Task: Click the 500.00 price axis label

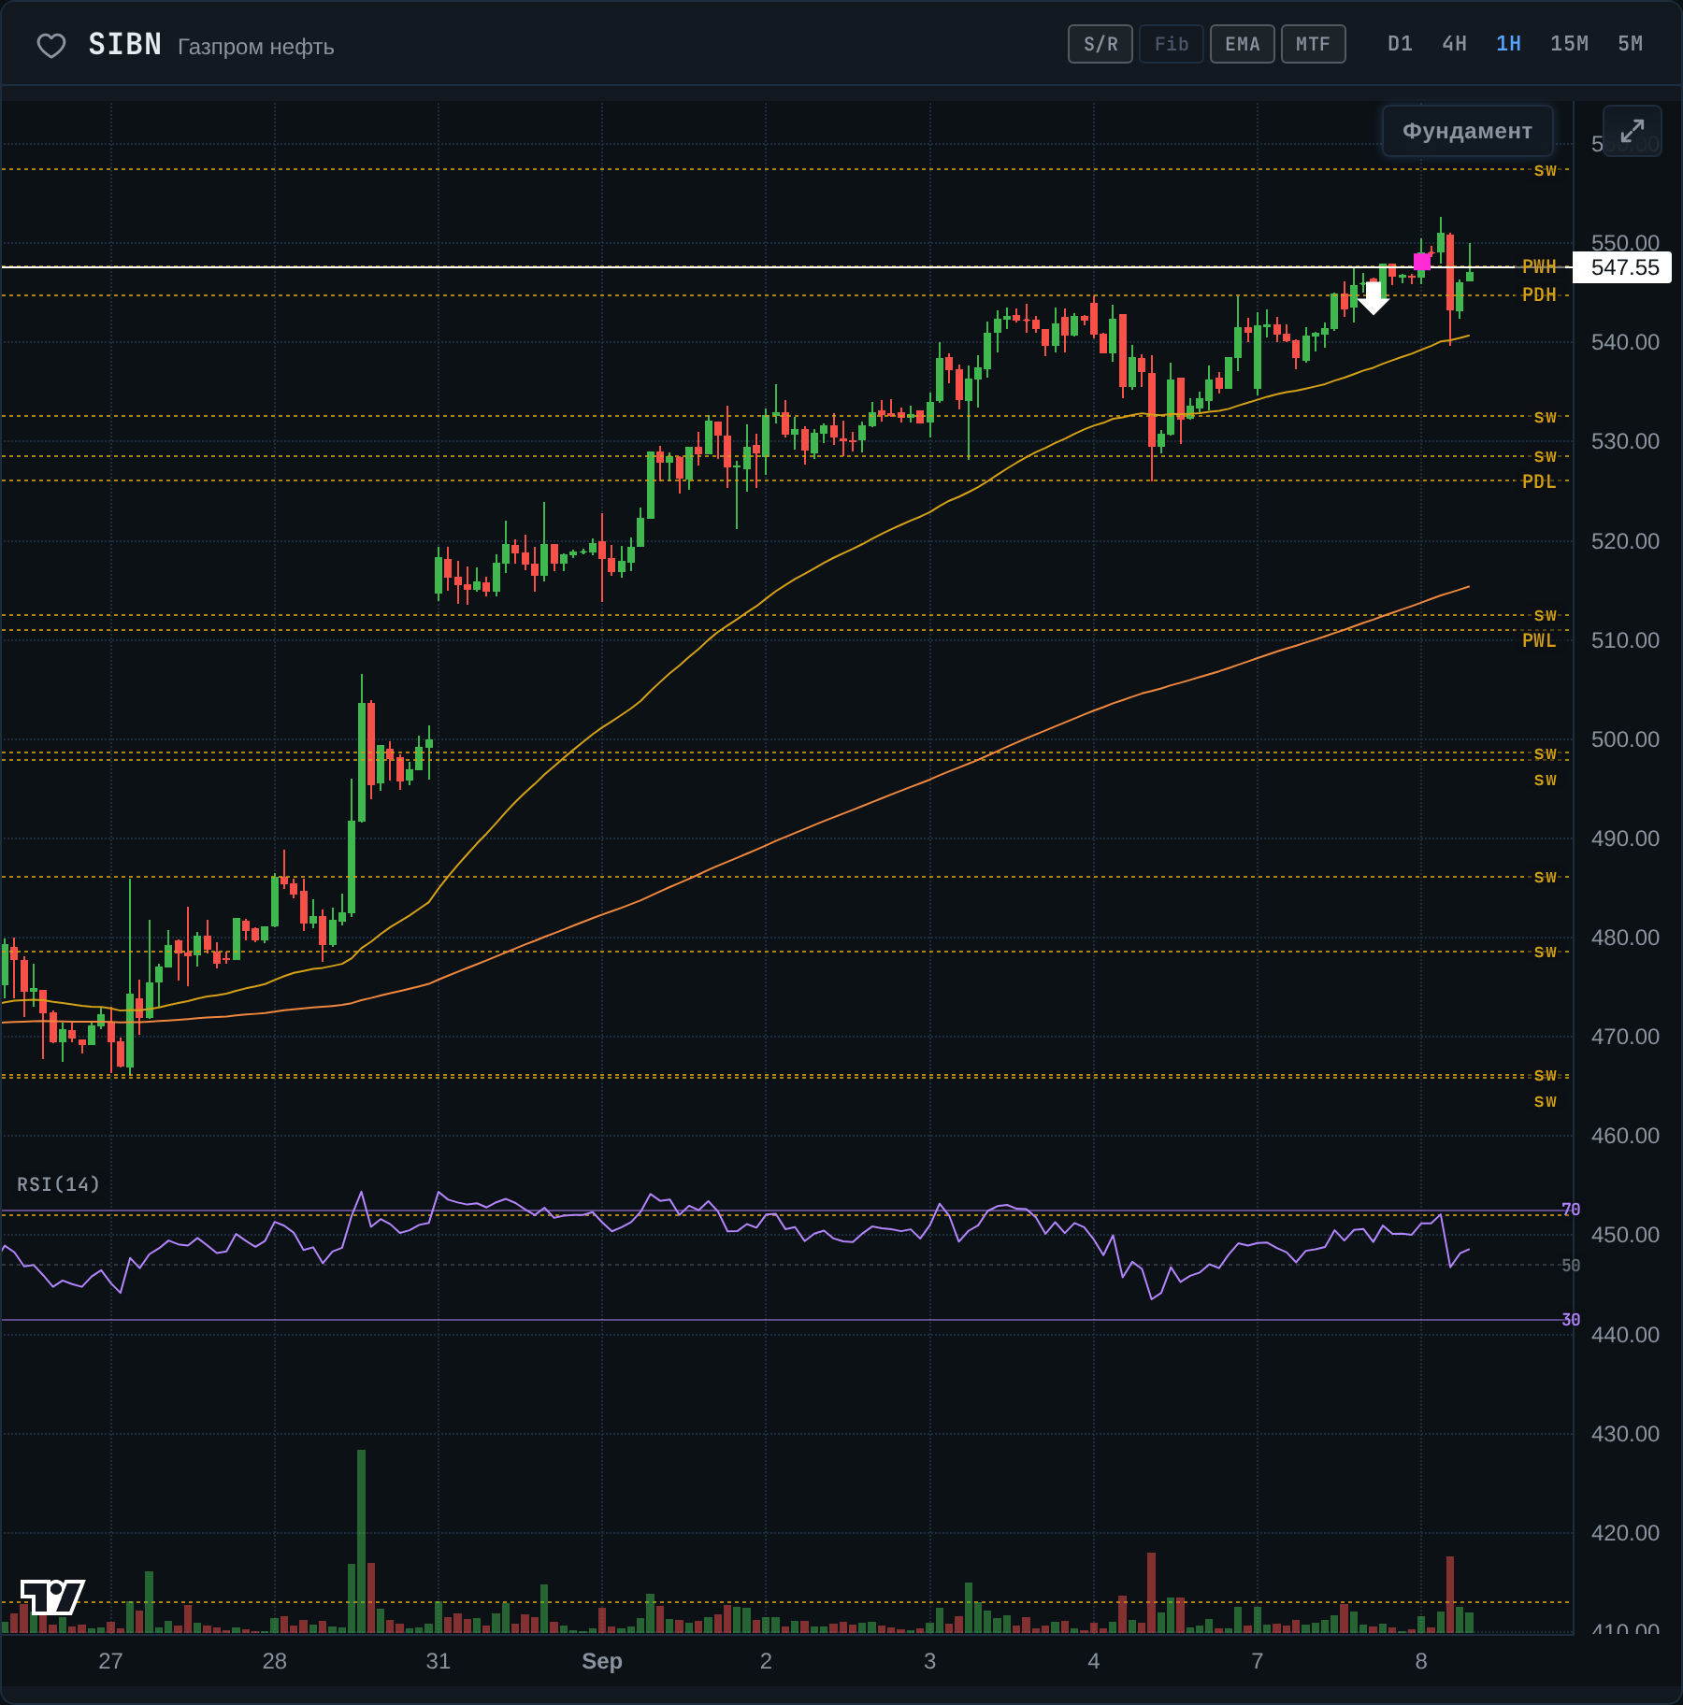Action: 1625,739
